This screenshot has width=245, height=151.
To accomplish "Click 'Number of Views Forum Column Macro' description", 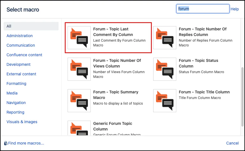I will pos(119,74).
